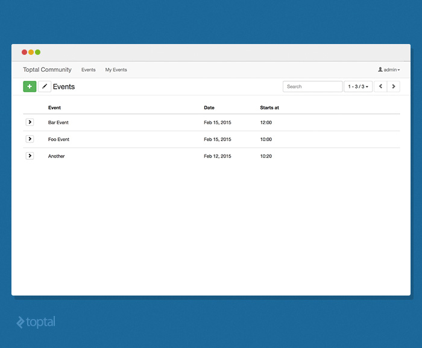Click into the Search input field
Screen dimensions: 422x348
(x=312, y=86)
